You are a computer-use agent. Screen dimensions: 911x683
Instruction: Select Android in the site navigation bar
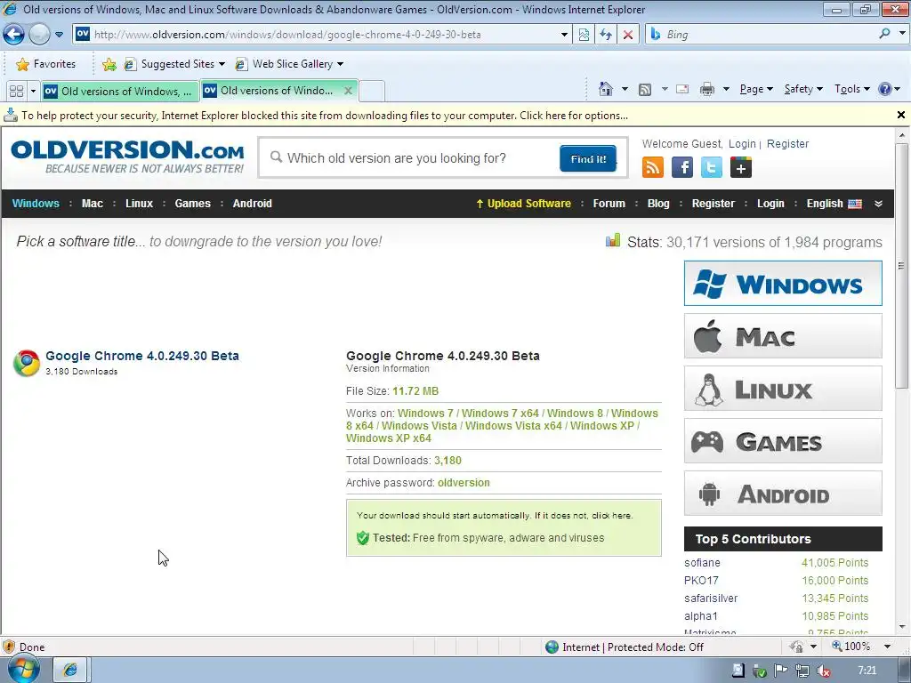tap(252, 204)
